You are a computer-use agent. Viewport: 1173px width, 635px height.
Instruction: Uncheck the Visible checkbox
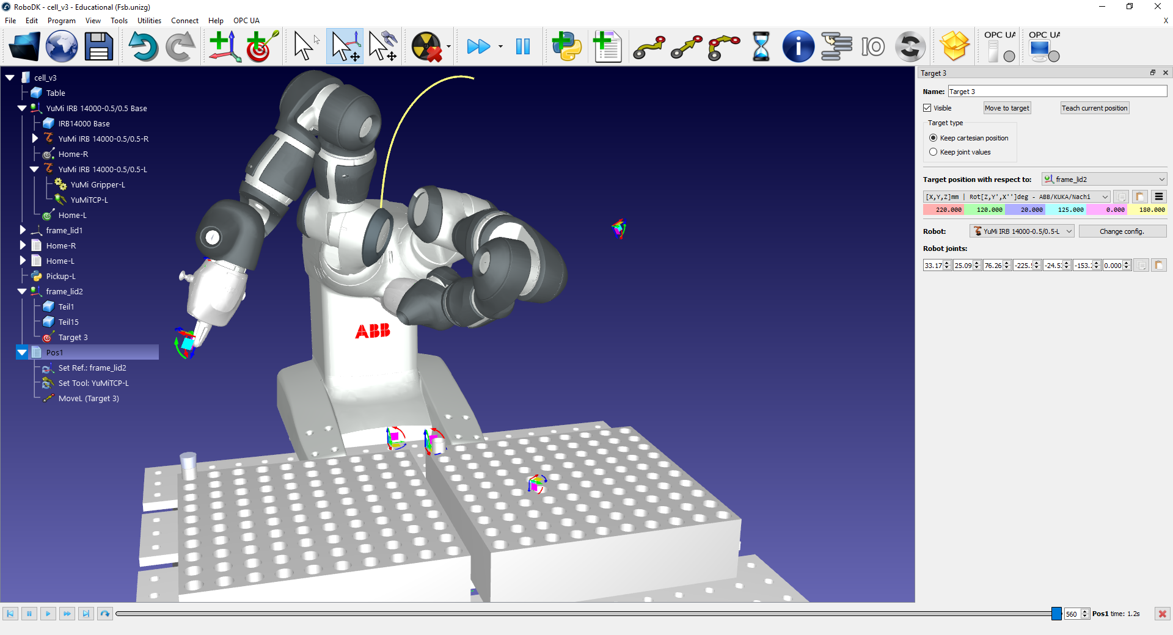(927, 108)
